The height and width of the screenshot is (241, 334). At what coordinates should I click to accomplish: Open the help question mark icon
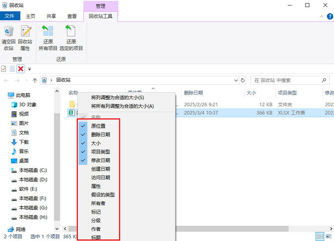coord(330,16)
